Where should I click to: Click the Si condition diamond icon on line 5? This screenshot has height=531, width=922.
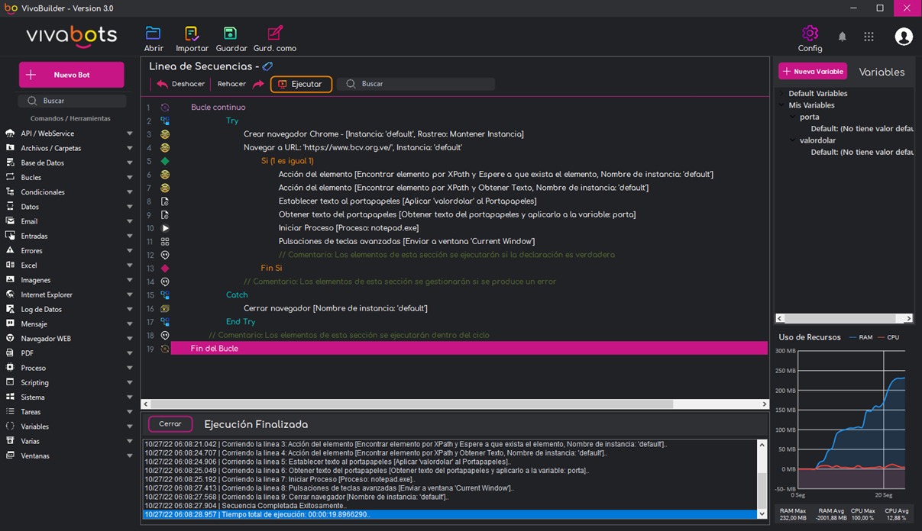click(x=165, y=161)
